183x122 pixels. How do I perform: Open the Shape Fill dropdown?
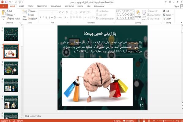coord(153,11)
